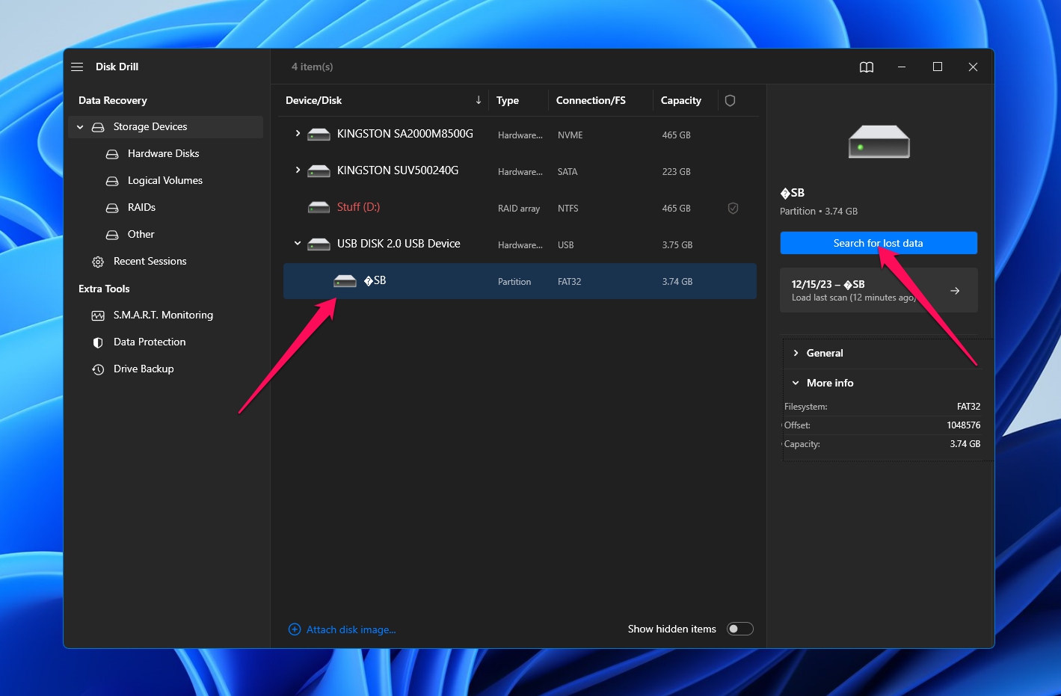
Task: Open Drive Backup tool
Action: click(144, 369)
